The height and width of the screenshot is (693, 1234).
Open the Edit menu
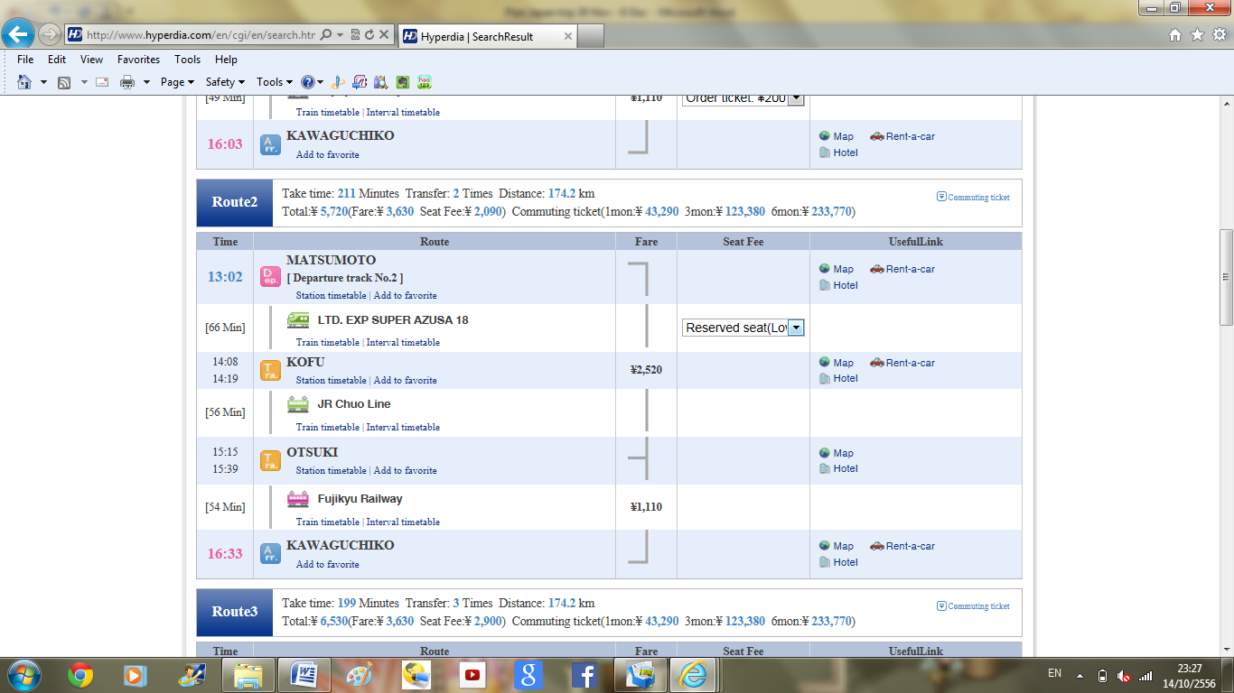(57, 60)
